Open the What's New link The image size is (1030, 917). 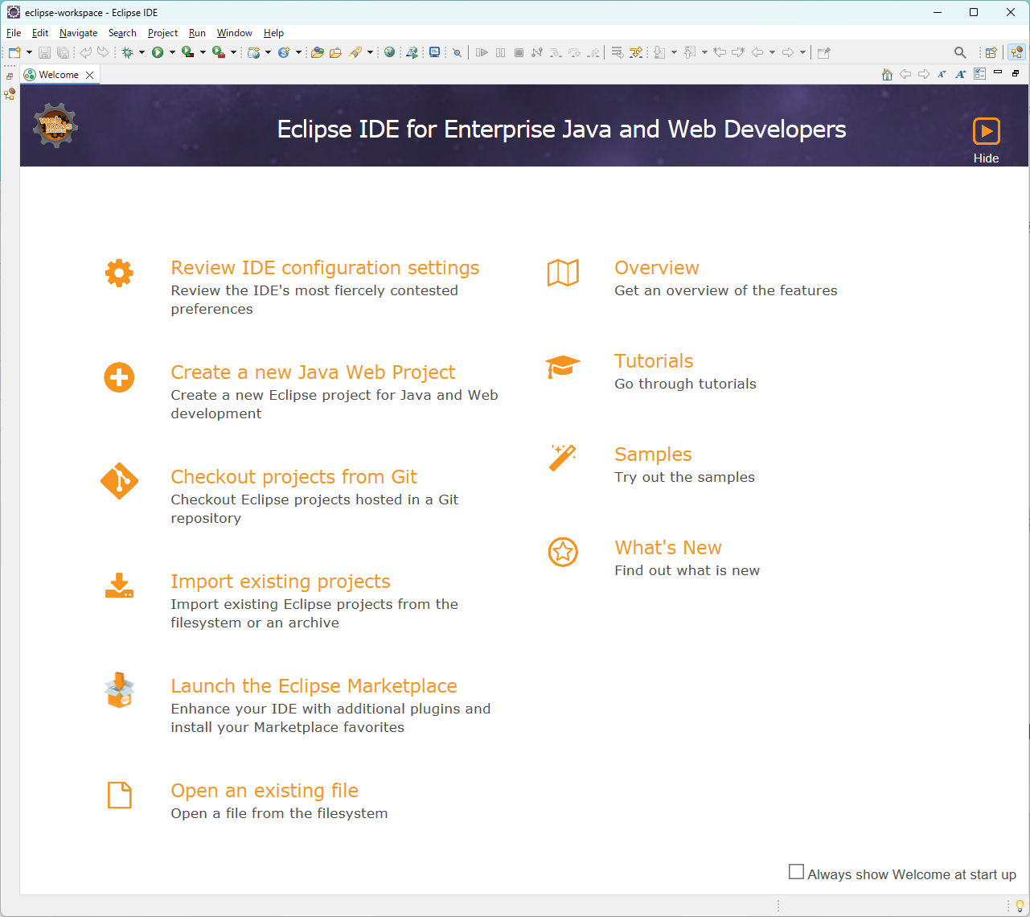click(667, 548)
